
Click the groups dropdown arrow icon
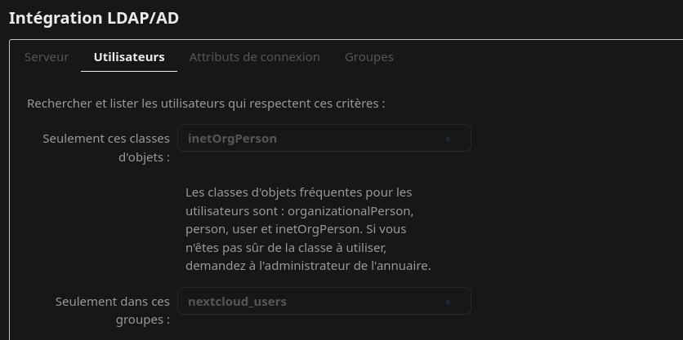pyautogui.click(x=448, y=302)
